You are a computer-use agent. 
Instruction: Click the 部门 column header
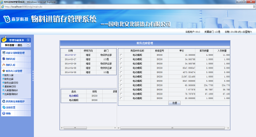click(106, 51)
